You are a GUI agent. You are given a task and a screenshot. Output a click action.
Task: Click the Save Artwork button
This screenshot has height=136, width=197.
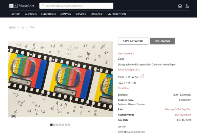(x=133, y=41)
